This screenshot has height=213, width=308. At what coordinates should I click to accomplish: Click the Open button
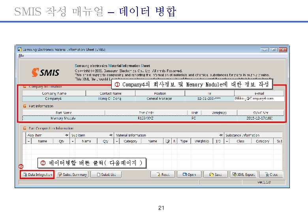click(189, 174)
